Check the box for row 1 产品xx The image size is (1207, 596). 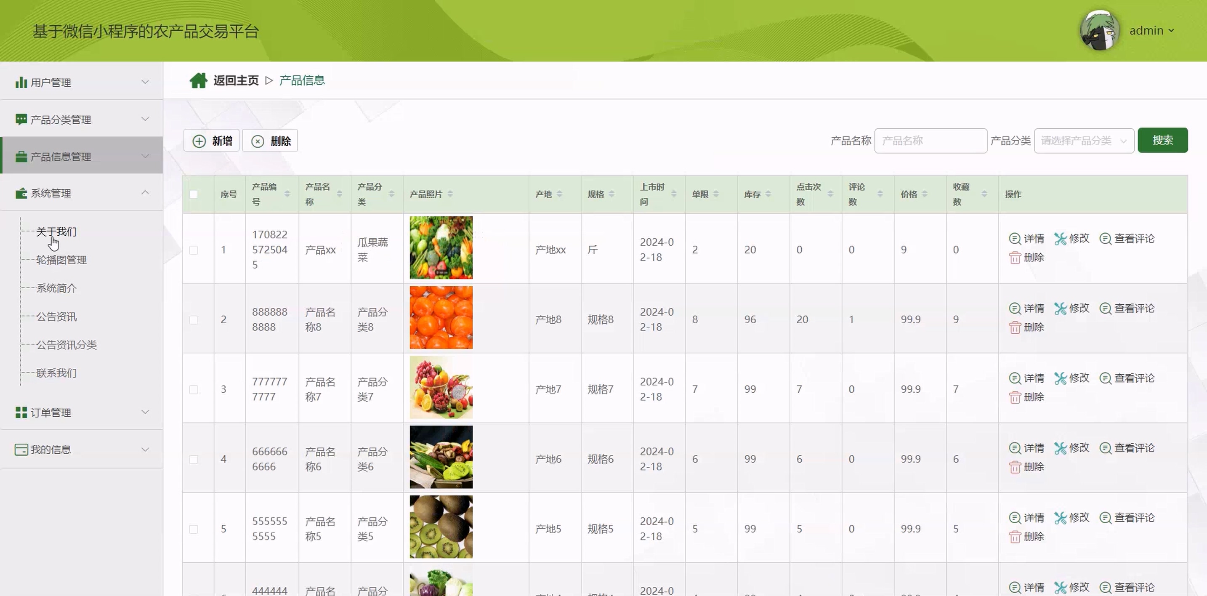point(194,250)
